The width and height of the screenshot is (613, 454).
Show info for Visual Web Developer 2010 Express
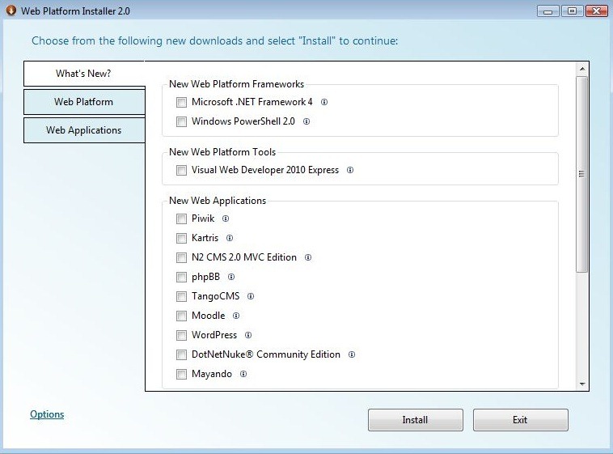(x=350, y=170)
